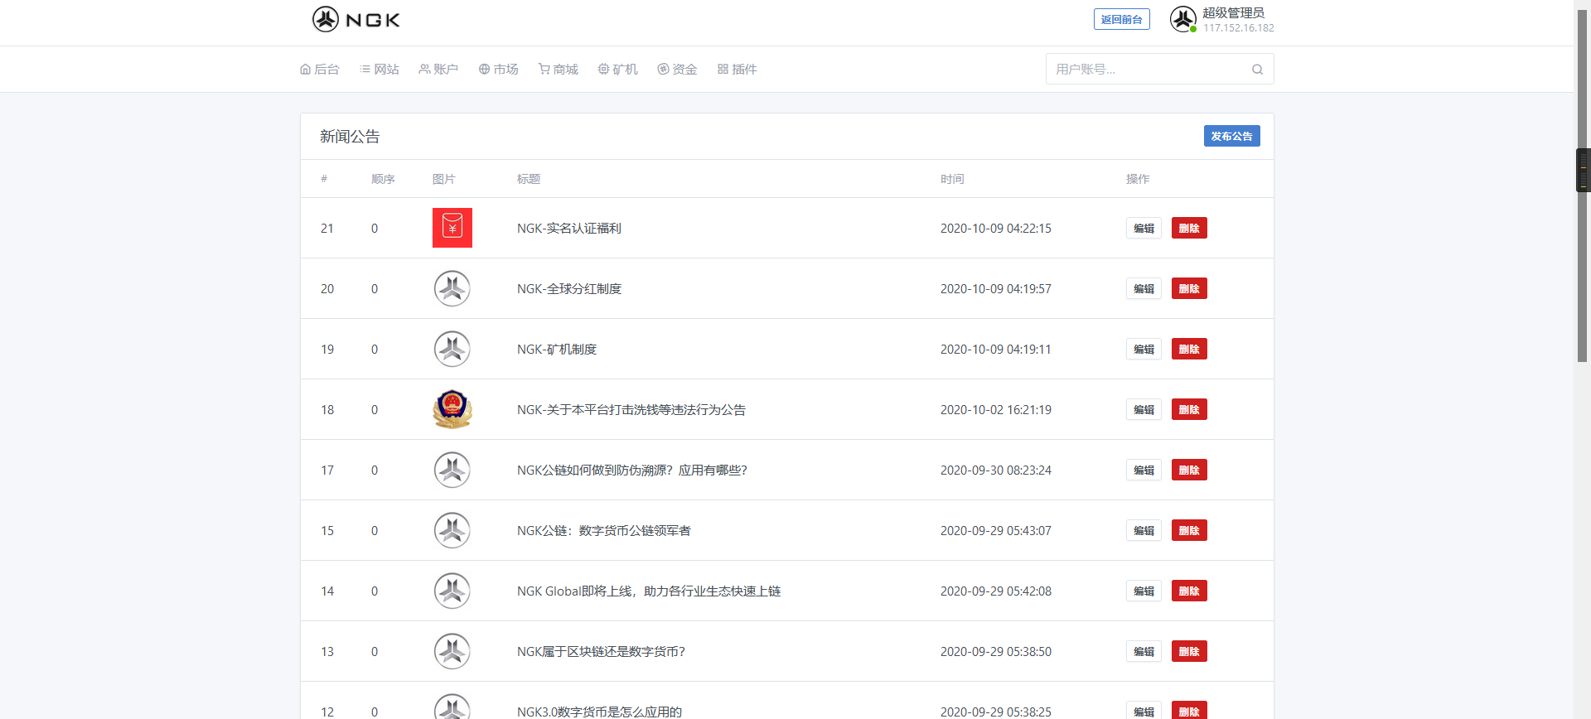Expand the 市场 market menu
Image resolution: width=1591 pixels, height=719 pixels.
coord(498,70)
